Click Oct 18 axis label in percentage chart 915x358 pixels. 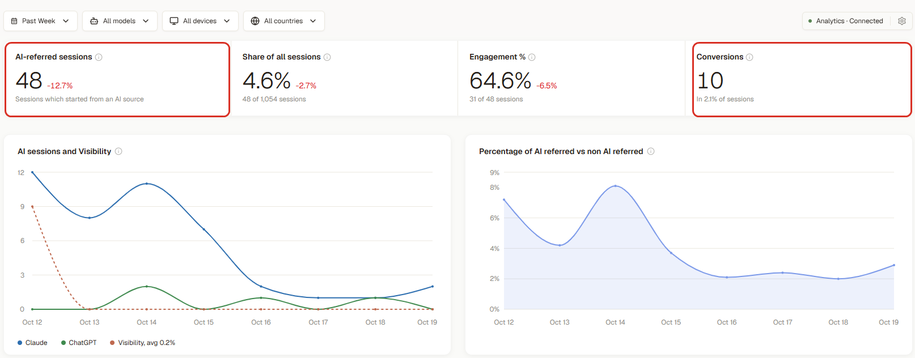[x=838, y=322]
